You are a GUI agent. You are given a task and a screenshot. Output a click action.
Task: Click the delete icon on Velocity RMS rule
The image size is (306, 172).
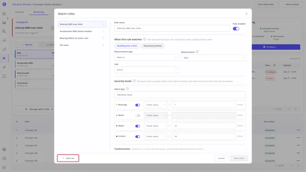coord(103,24)
